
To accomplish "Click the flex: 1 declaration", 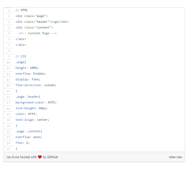I will pyautogui.click(x=22, y=143).
